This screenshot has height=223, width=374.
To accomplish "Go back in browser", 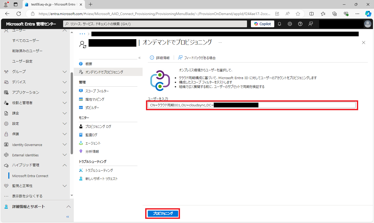I will pos(7,14).
